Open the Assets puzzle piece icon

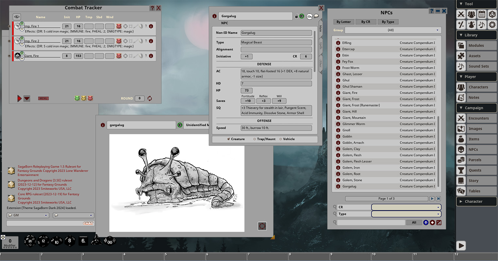tap(461, 56)
